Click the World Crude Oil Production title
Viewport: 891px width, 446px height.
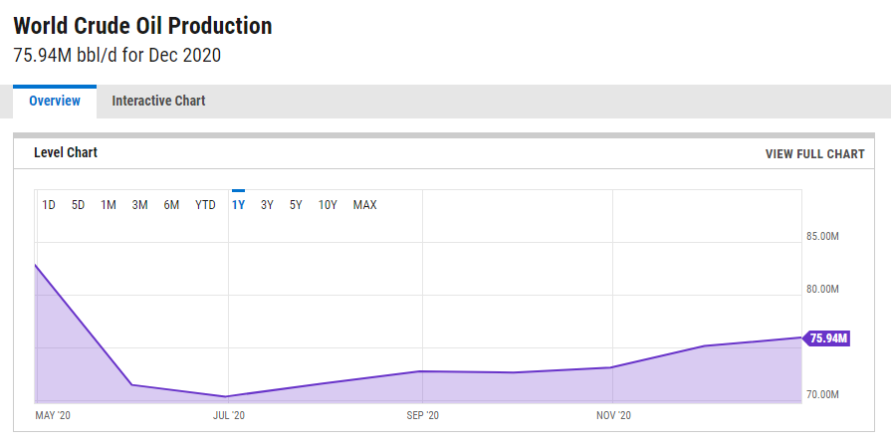click(x=142, y=26)
